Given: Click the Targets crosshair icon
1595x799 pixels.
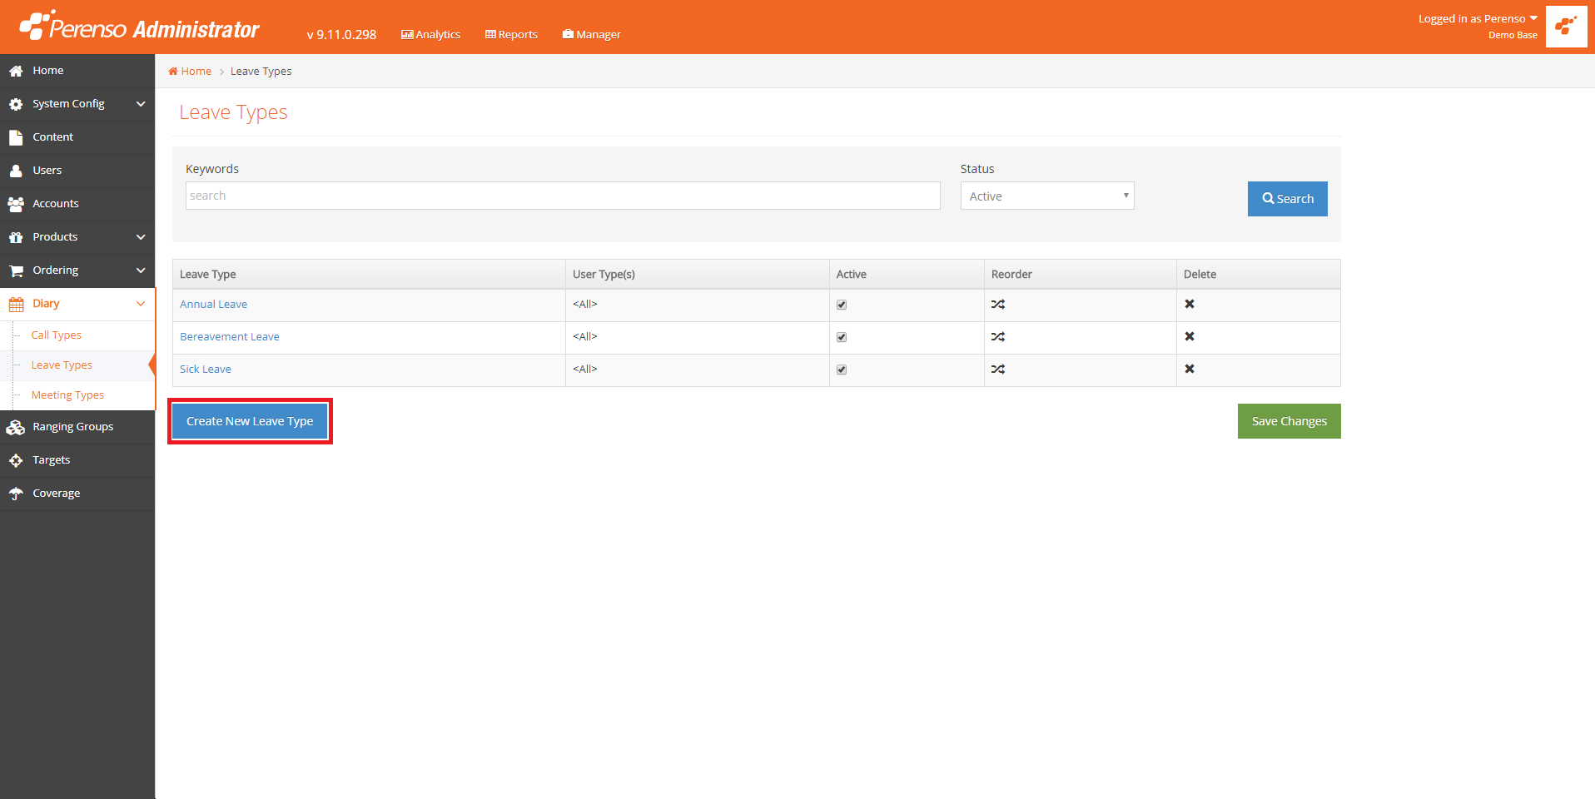Looking at the screenshot, I should 16,460.
